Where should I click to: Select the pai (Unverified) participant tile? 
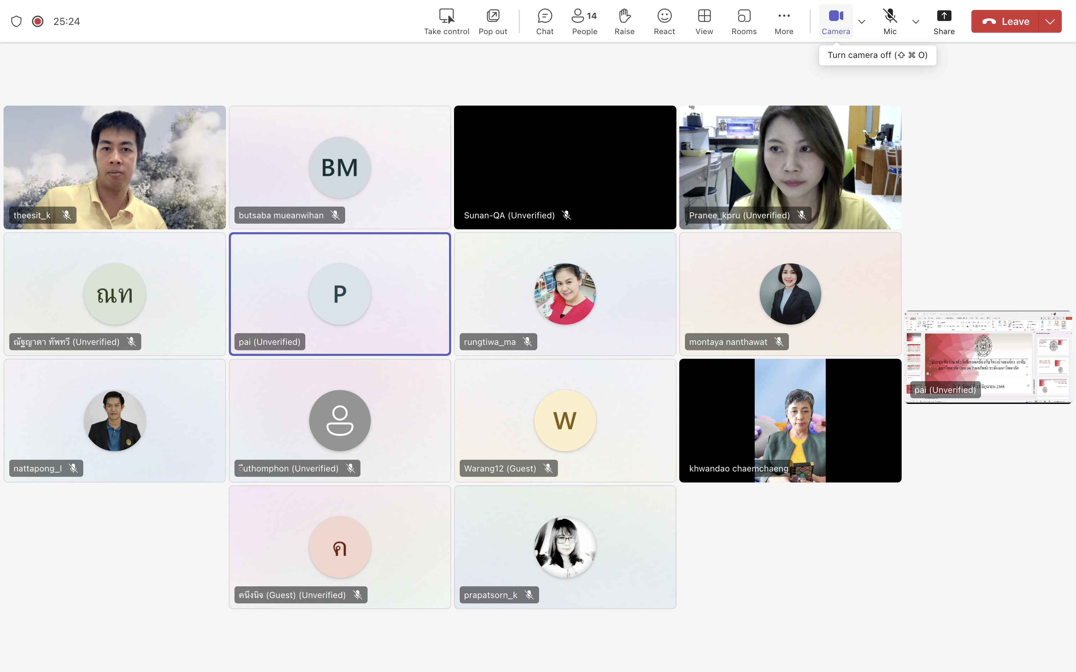pos(340,294)
